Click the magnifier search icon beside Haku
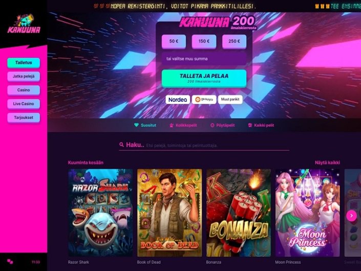Image resolution: width=361 pixels, height=271 pixels. tap(121, 145)
